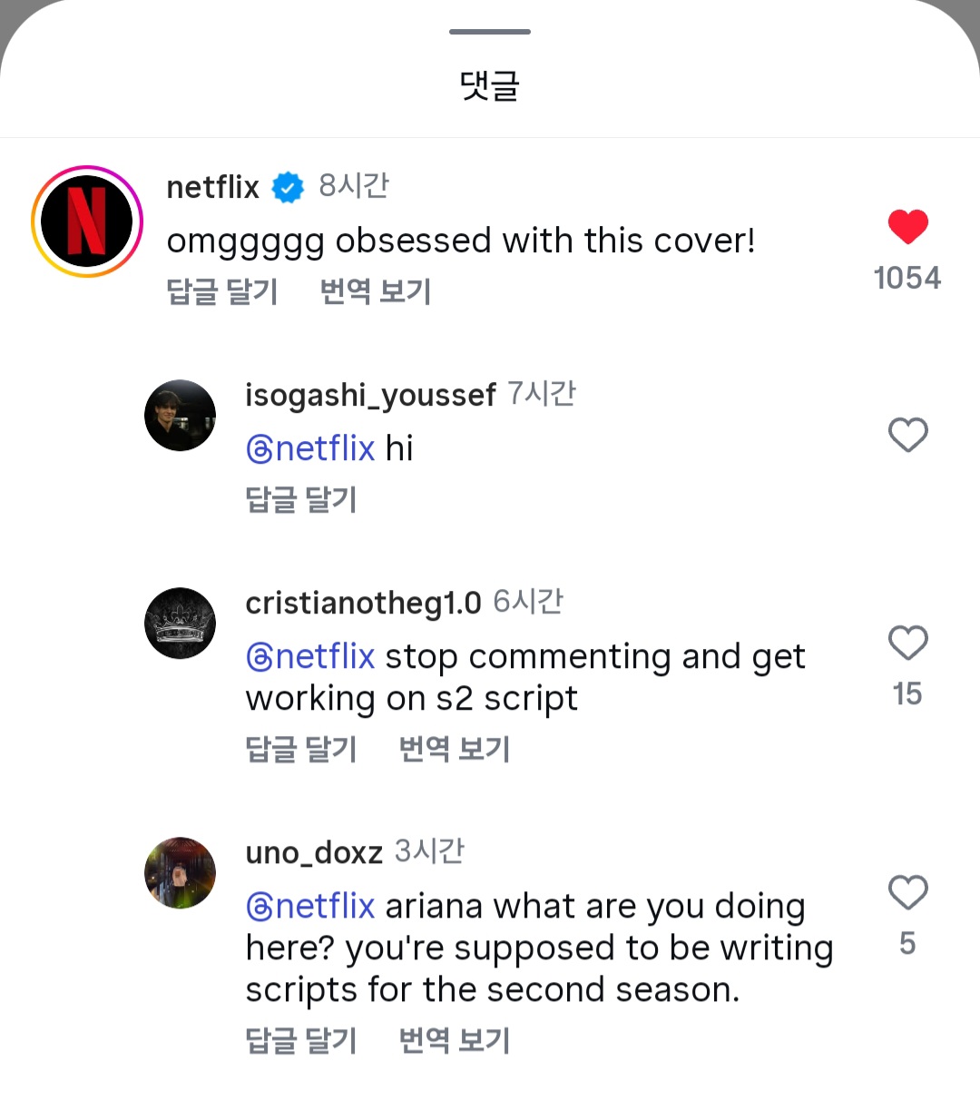Tap the Threads icon in isogashi_youssef's reply
980x1101 pixels.
pos(260,449)
